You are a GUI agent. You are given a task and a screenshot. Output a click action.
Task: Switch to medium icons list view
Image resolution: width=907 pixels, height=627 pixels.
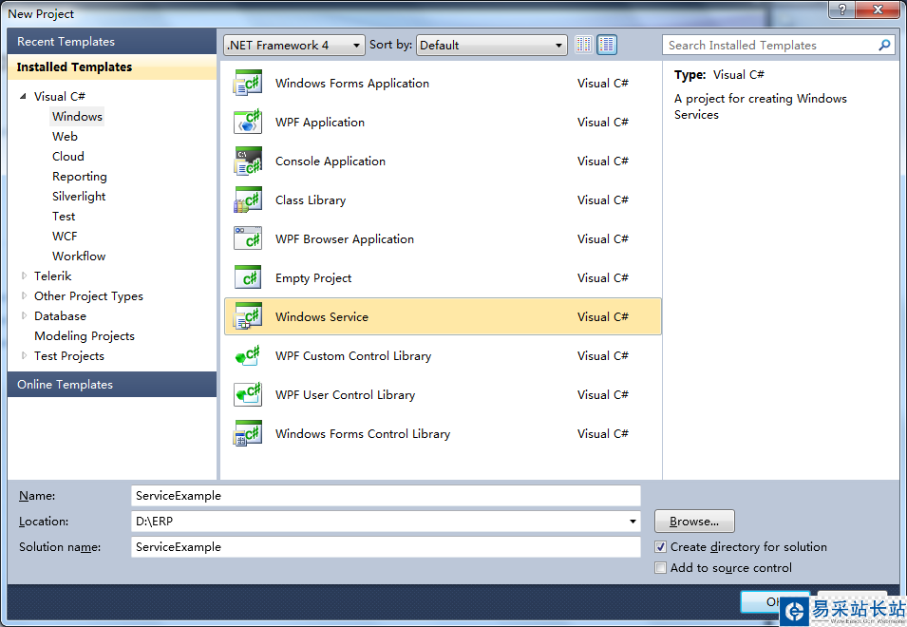coord(607,45)
